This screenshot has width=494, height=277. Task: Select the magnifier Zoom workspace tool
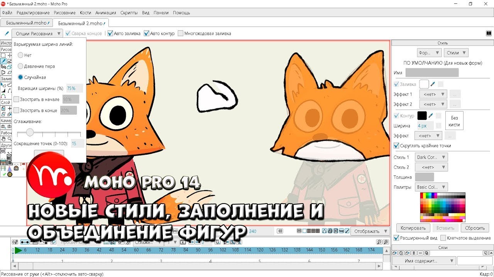[9, 138]
